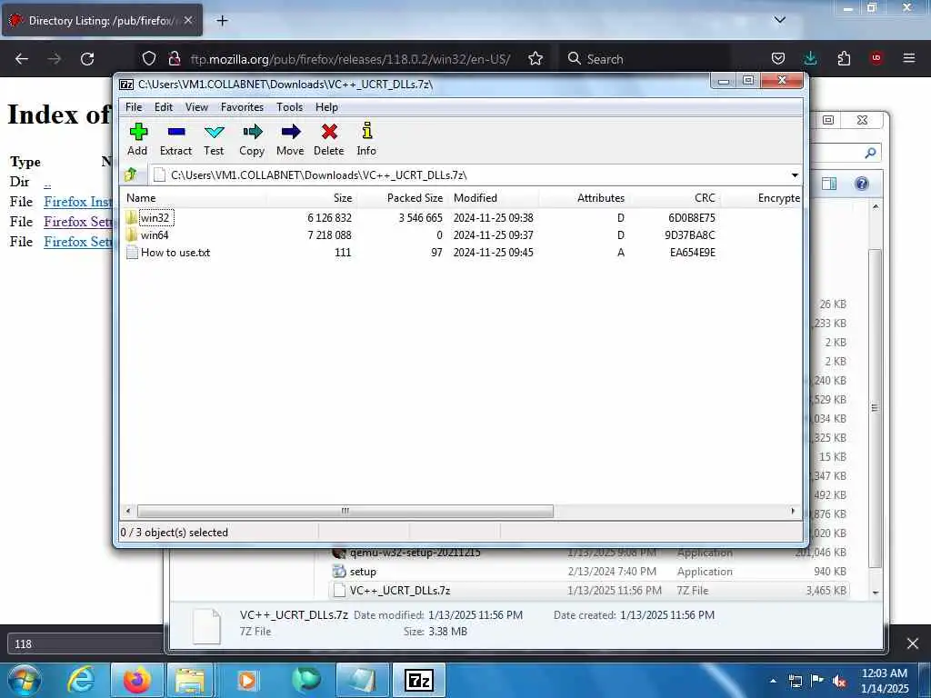Launch Internet Explorer from taskbar
This screenshot has height=698, width=931.
point(81,680)
